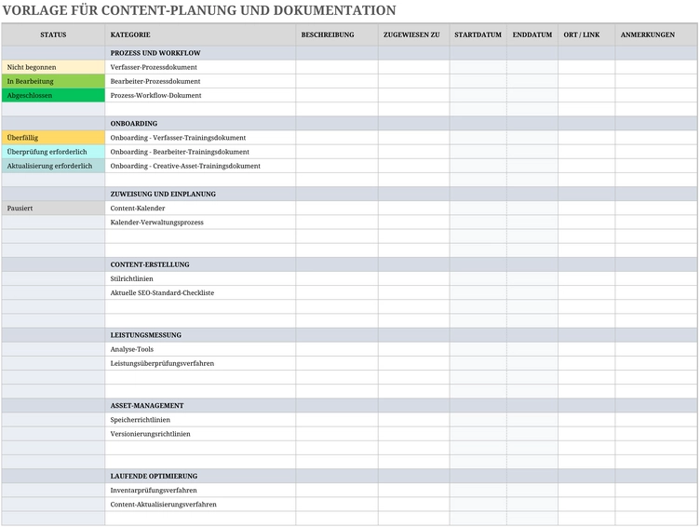Select the Verfasser-Prozessdokument cell
The height and width of the screenshot is (527, 700).
200,67
